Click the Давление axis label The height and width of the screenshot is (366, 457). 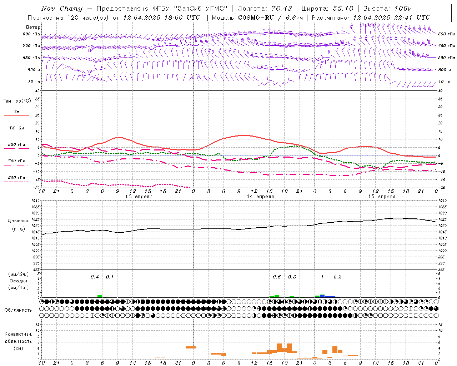click(19, 221)
